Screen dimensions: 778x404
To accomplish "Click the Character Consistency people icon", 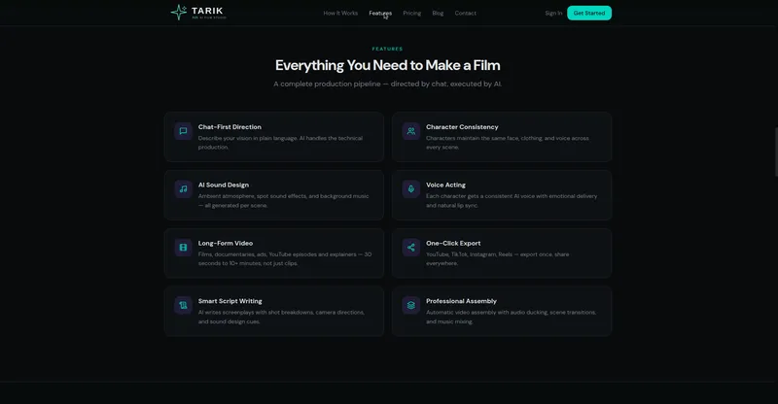I will (x=410, y=131).
